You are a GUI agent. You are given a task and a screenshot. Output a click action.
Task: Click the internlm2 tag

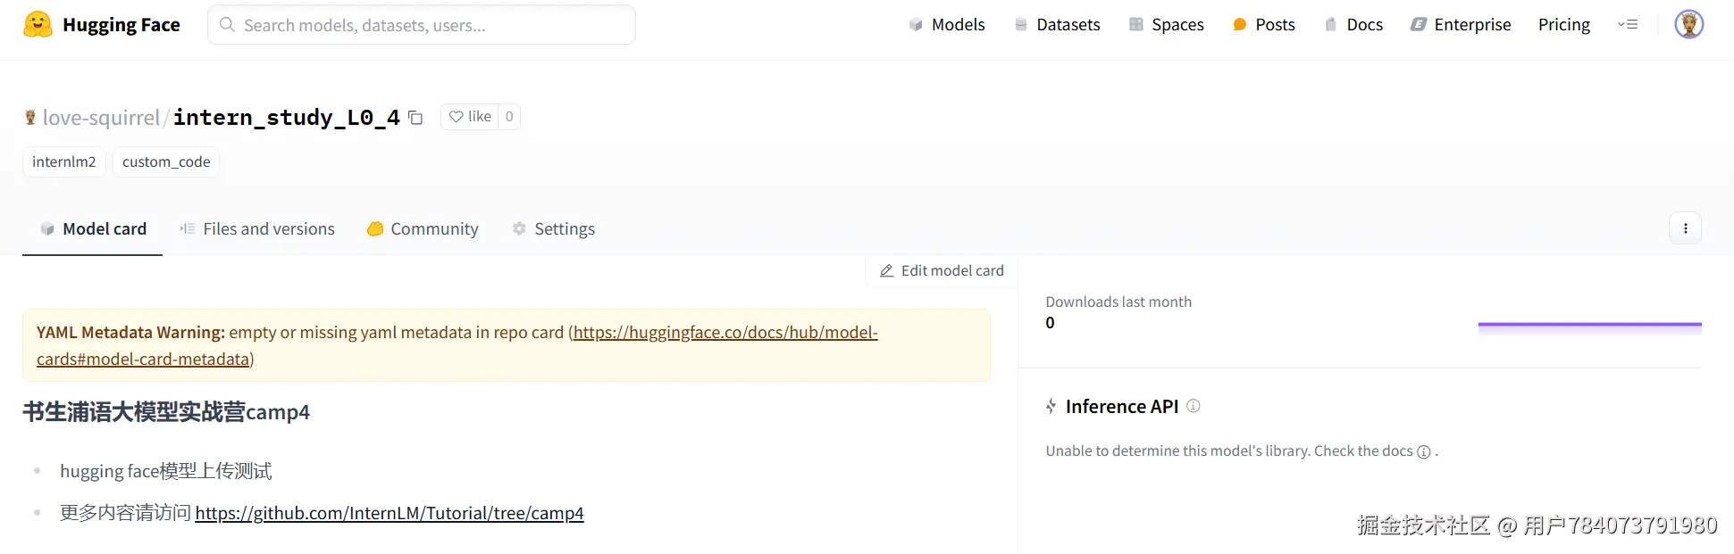pyautogui.click(x=64, y=161)
